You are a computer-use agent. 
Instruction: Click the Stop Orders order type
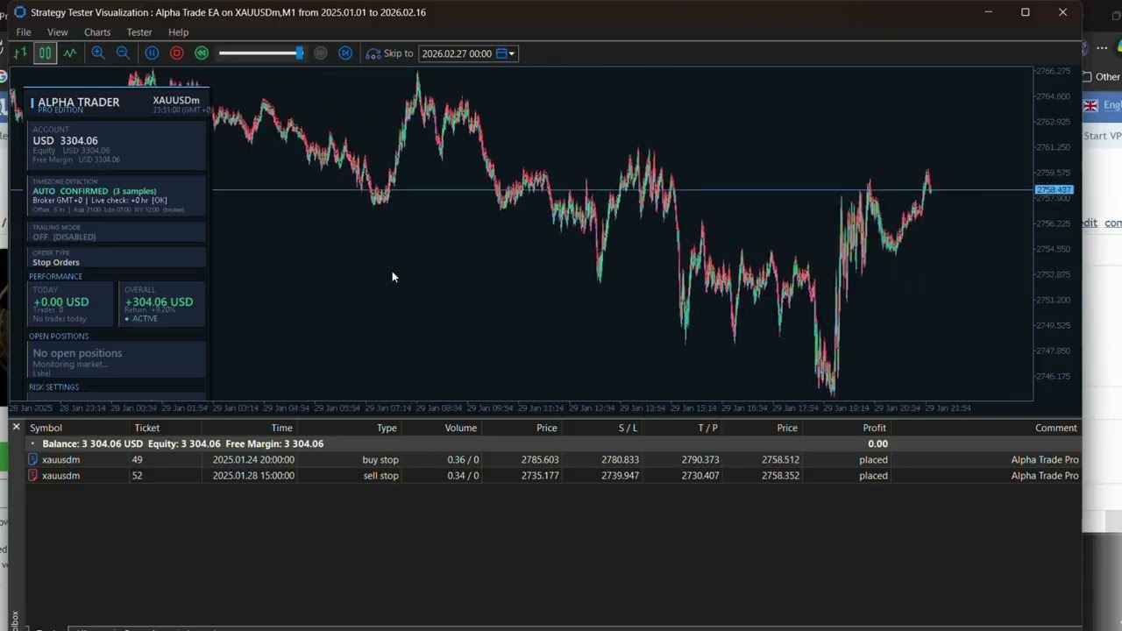[56, 262]
